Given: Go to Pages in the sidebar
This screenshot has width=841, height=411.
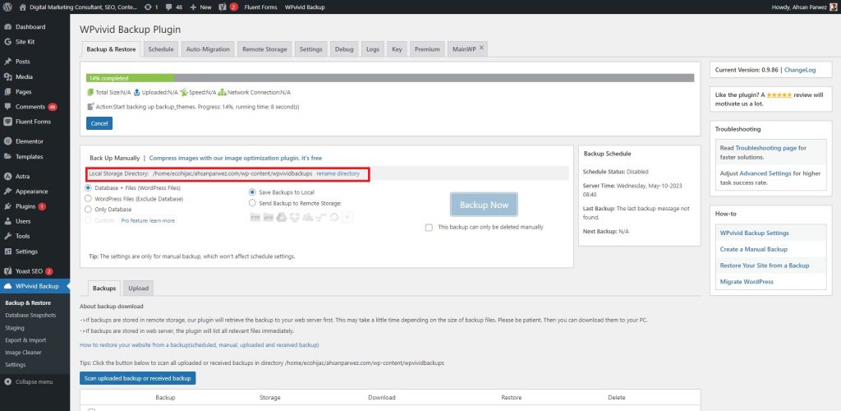Looking at the screenshot, I should point(24,92).
